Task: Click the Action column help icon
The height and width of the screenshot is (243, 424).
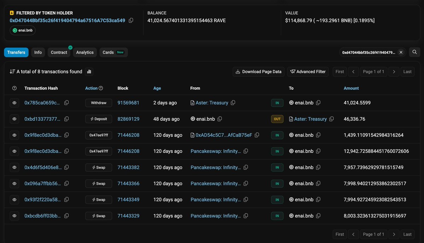Action: 101,88
